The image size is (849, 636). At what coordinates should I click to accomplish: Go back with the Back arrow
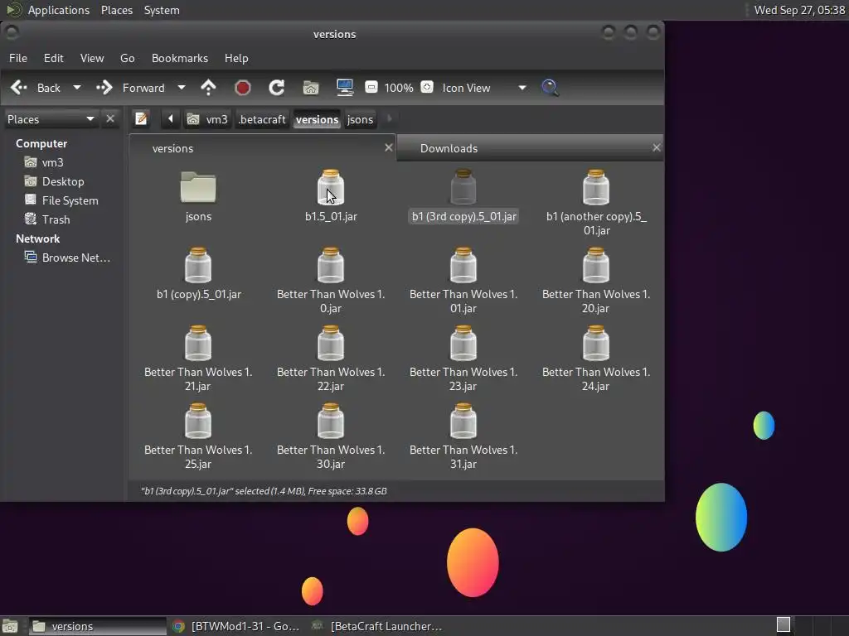pos(19,88)
